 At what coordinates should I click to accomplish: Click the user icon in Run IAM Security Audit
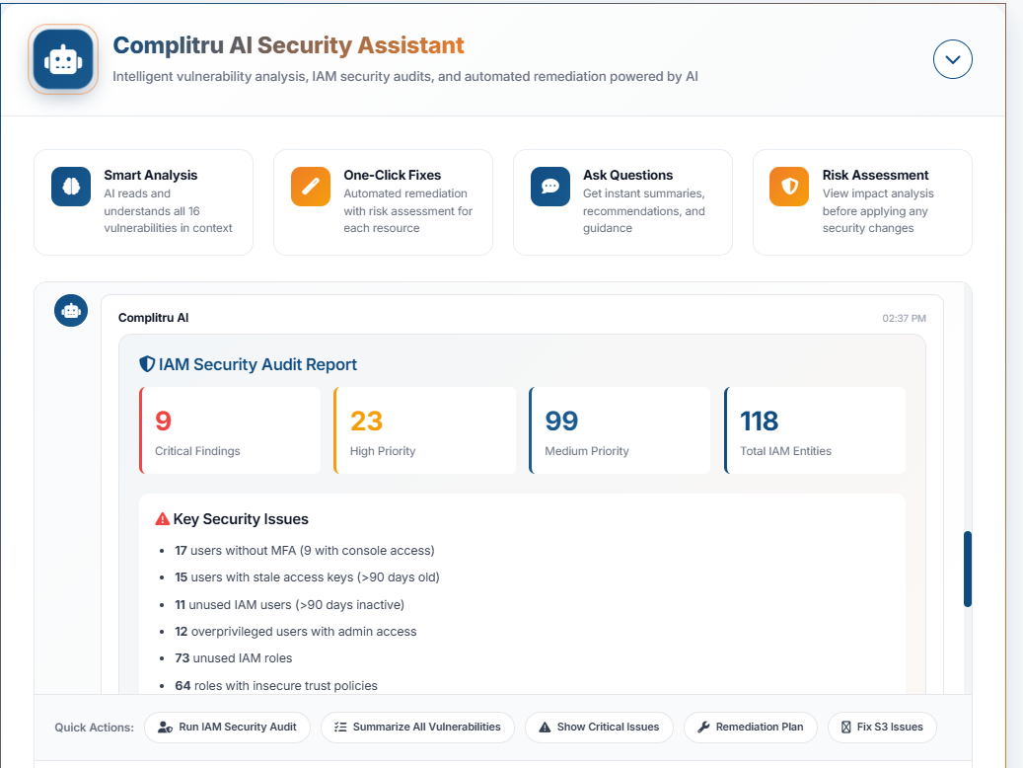[166, 727]
